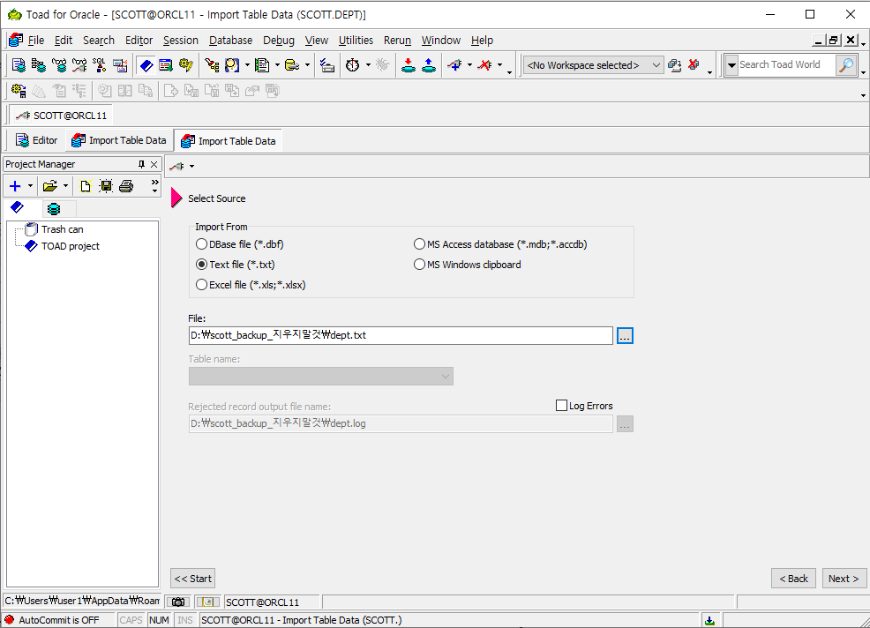This screenshot has width=870, height=628.
Task: Click the gear-with-save icon in second toolbar
Action: point(19,91)
